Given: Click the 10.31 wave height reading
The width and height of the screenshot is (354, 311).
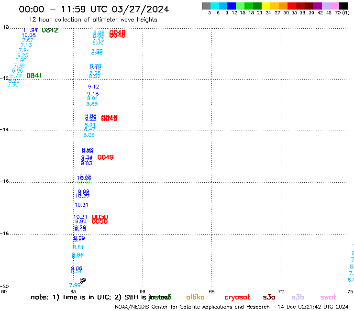Looking at the screenshot, I should 81,205.
